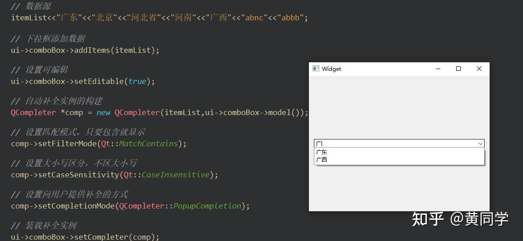The width and height of the screenshot is (523, 241).
Task: Minimize the Widget window
Action: tap(438, 69)
